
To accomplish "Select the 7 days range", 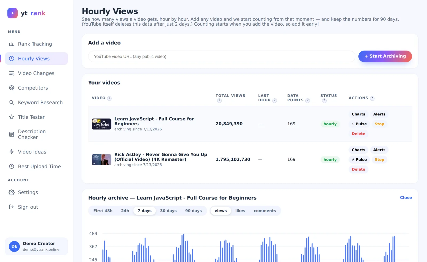I will tap(145, 211).
